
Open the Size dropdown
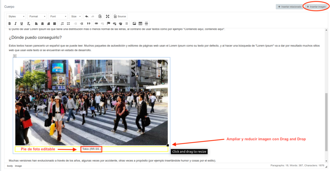coord(75,16)
